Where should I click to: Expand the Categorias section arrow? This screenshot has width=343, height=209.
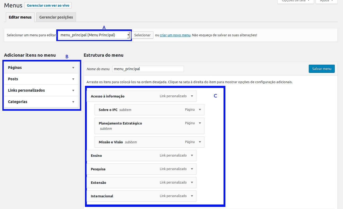[73, 102]
